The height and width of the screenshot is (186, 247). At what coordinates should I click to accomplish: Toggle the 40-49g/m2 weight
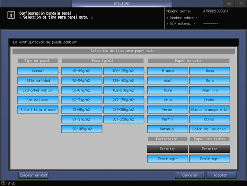82,71
